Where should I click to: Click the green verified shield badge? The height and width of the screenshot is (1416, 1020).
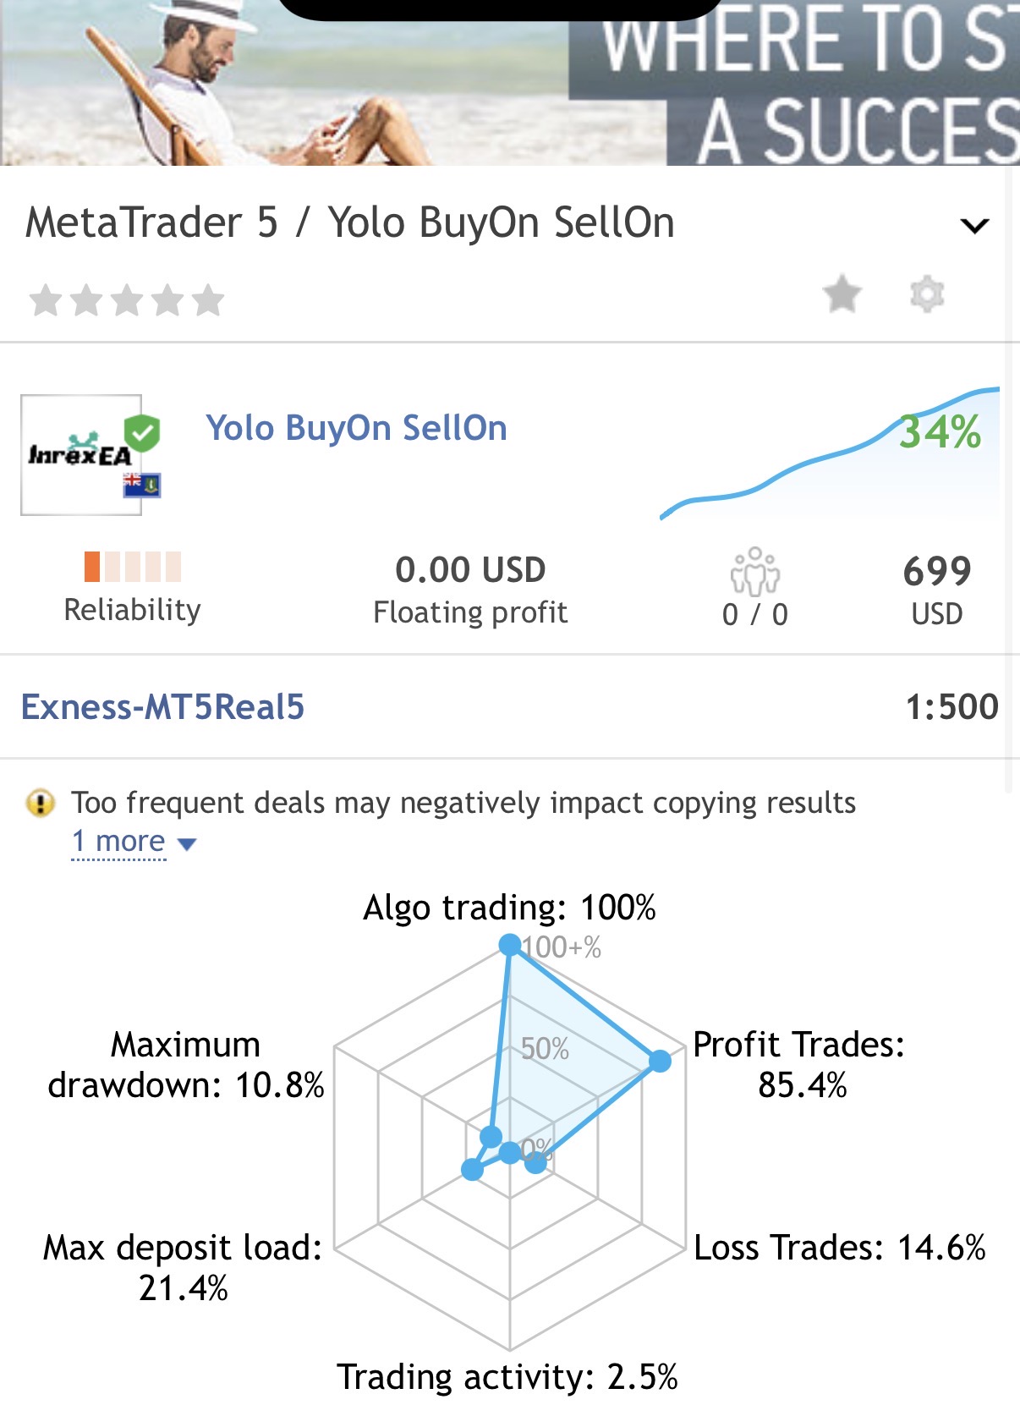click(x=142, y=434)
